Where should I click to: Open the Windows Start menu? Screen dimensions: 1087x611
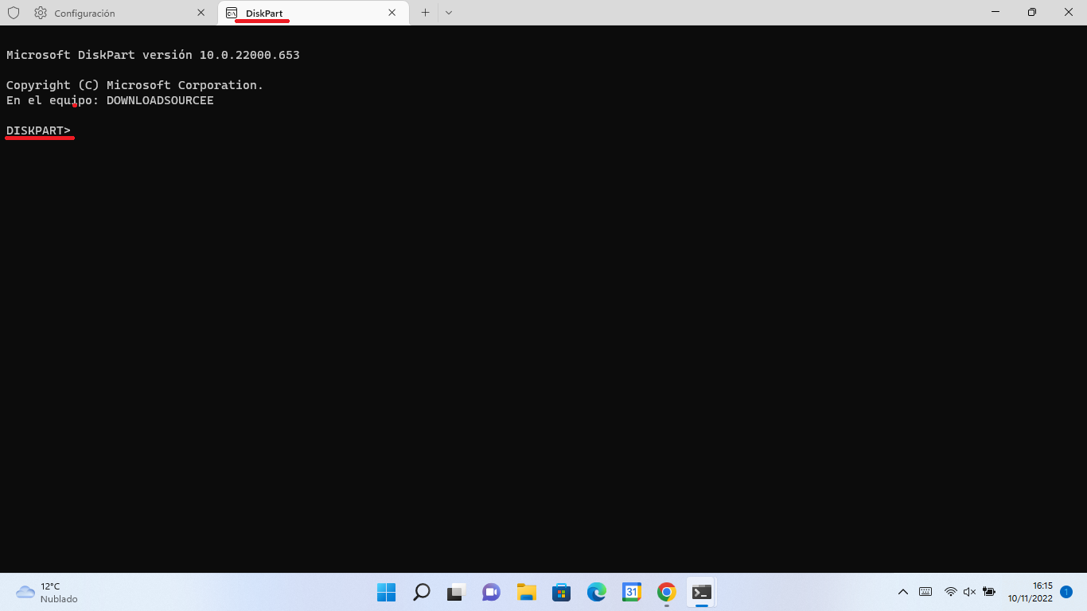tap(386, 592)
